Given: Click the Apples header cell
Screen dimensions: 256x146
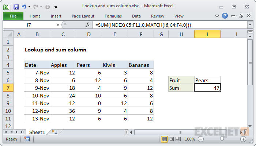Looking at the screenshot, I should point(63,65).
